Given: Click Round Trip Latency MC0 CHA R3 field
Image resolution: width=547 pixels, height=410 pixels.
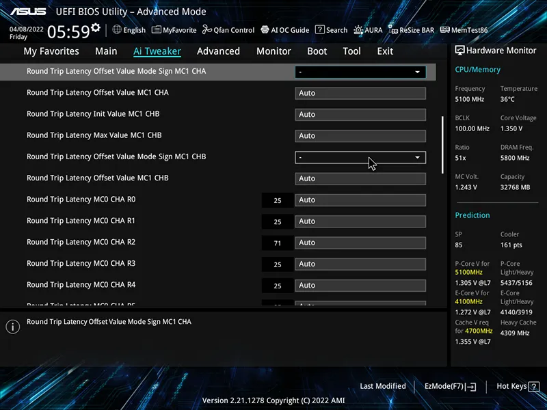Looking at the screenshot, I should [360, 264].
